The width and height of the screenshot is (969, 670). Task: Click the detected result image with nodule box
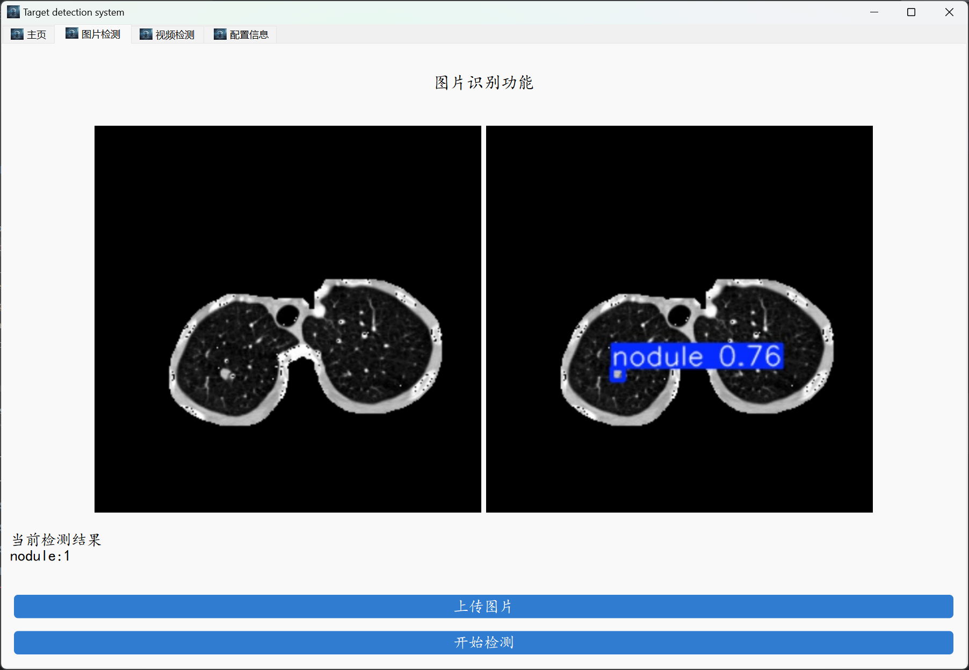click(679, 319)
